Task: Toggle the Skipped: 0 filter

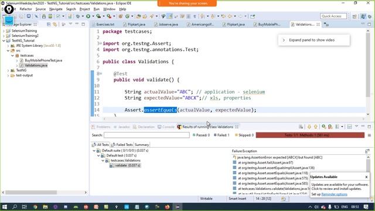Action: tap(244, 135)
